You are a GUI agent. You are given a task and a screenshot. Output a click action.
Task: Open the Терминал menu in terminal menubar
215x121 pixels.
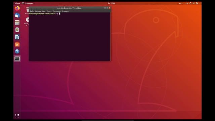[57, 11]
